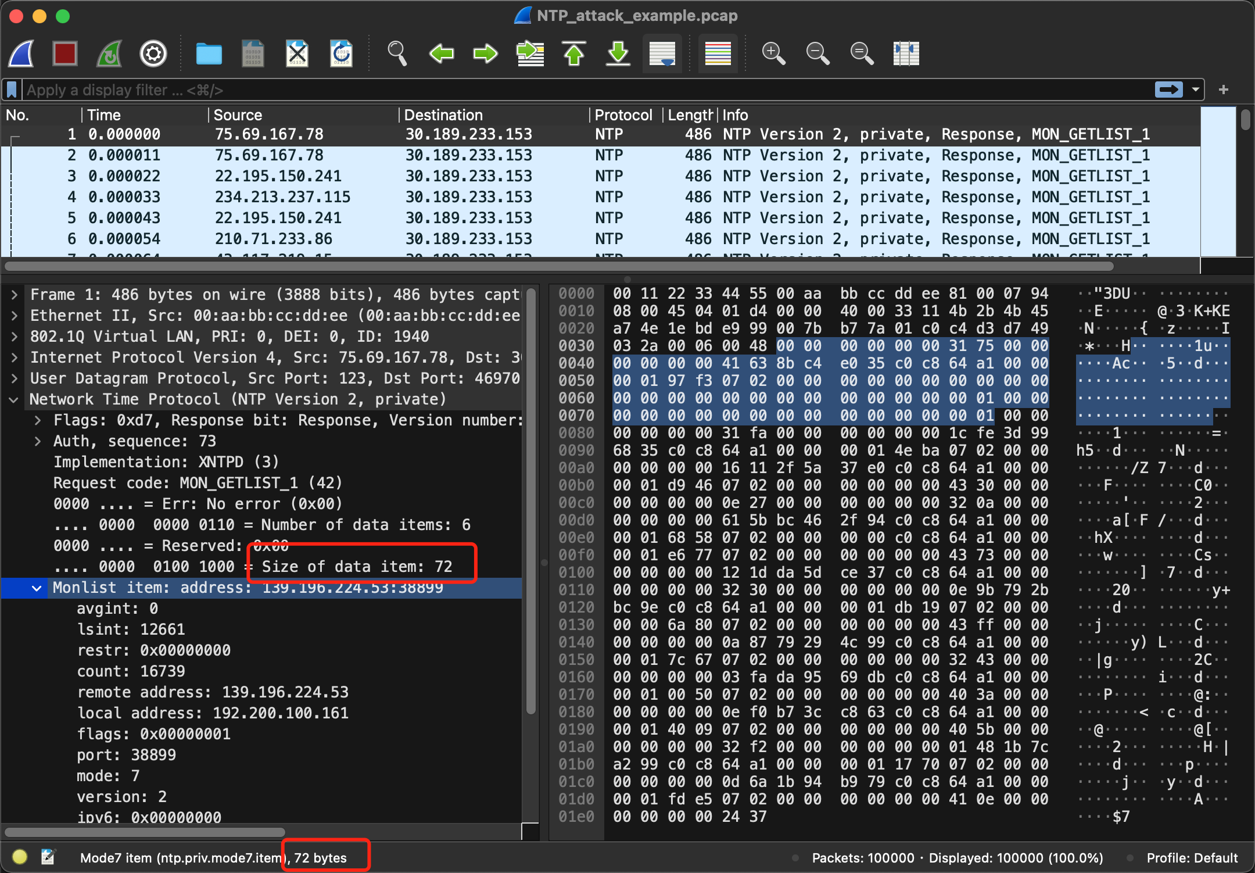Image resolution: width=1255 pixels, height=873 pixels.
Task: Click the expert info yellow circle
Action: pos(20,857)
